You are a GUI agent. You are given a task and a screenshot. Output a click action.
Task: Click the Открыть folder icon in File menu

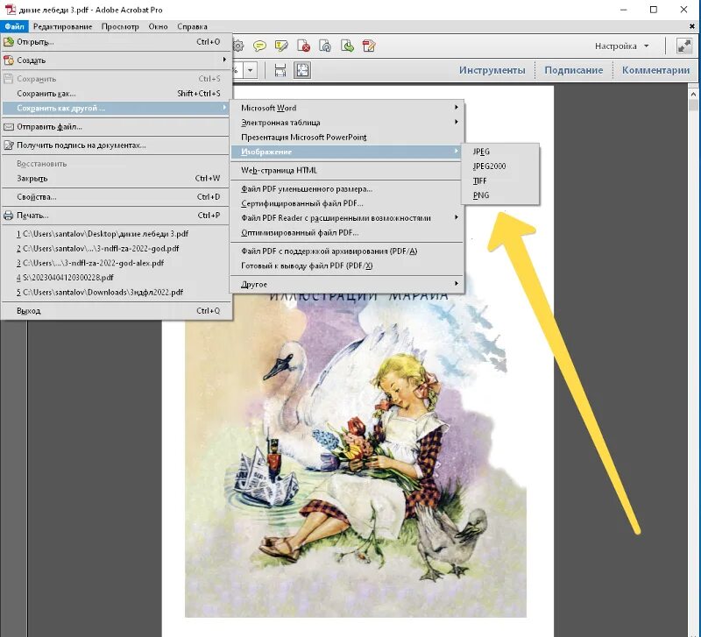pyautogui.click(x=9, y=42)
